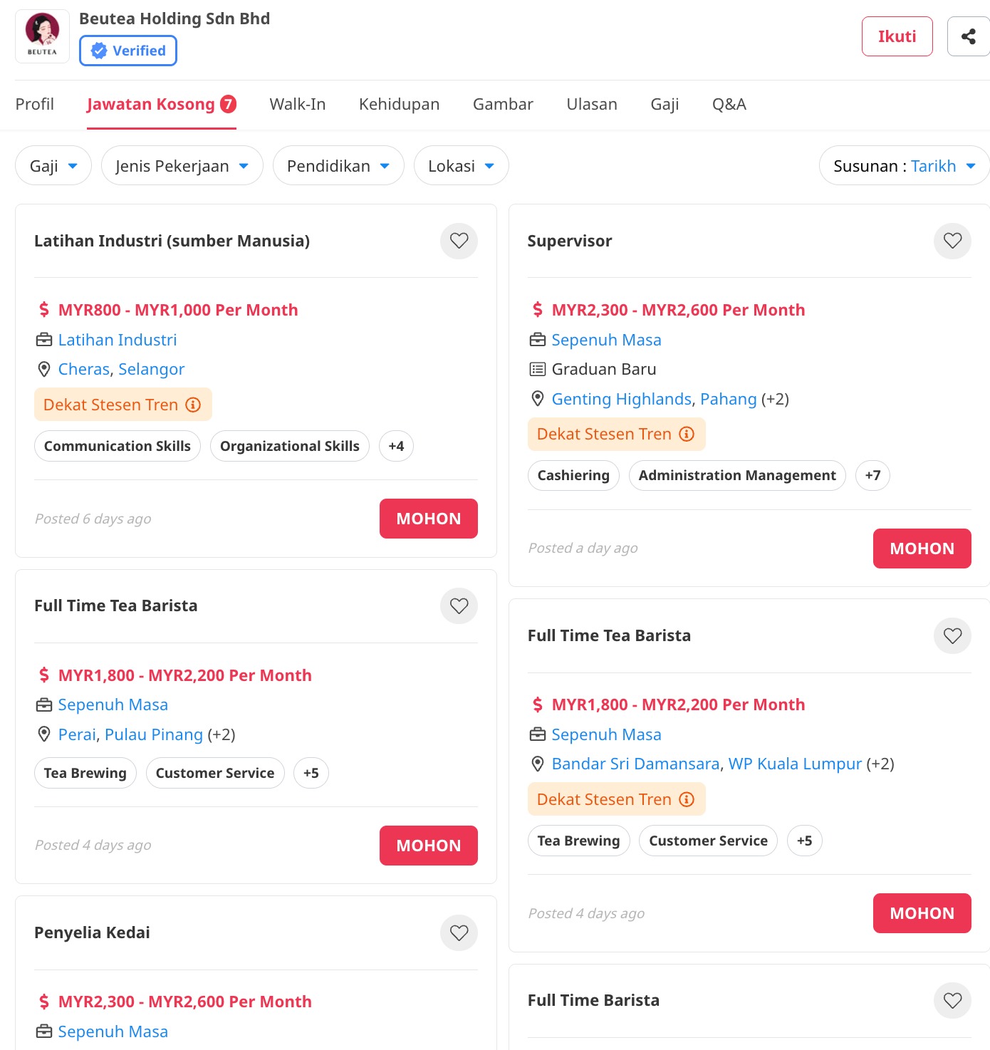Click info icon in Latihan Industri train badge
Viewport: 990px width, 1050px height.
pos(193,405)
